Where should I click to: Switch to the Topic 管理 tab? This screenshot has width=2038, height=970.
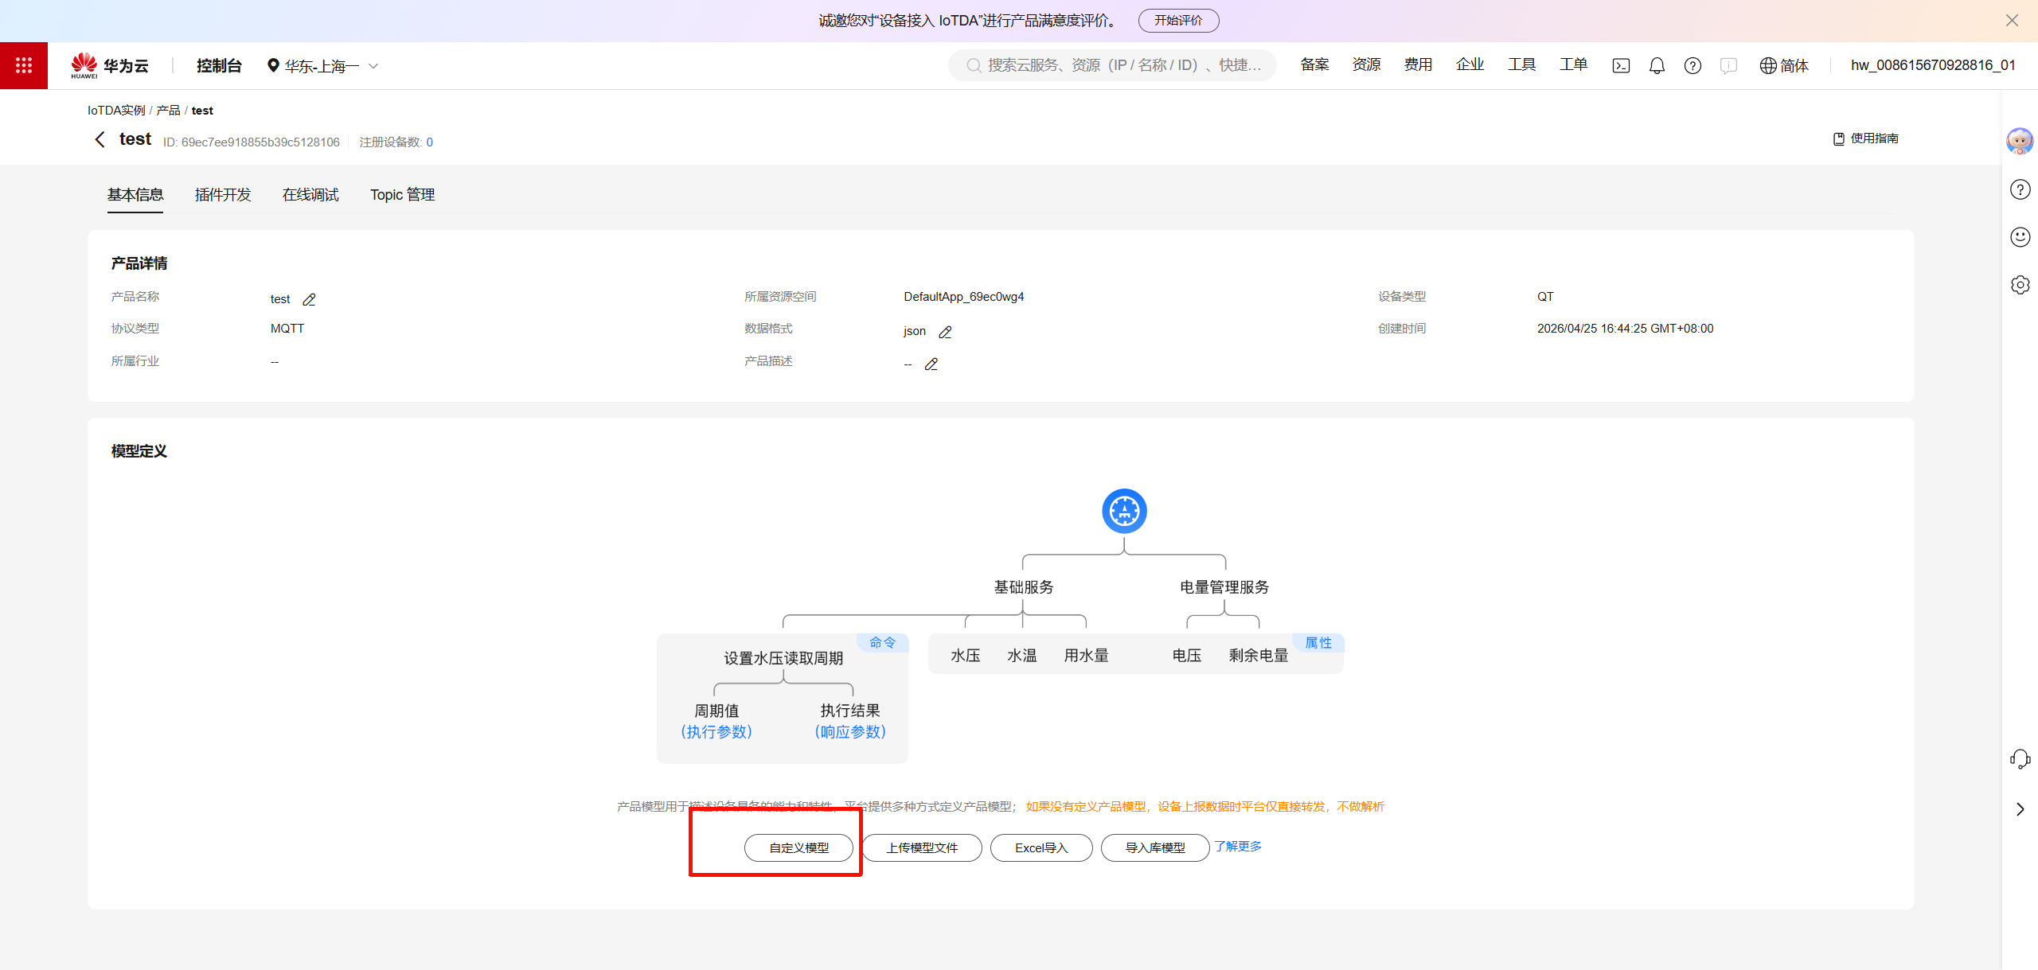click(402, 195)
